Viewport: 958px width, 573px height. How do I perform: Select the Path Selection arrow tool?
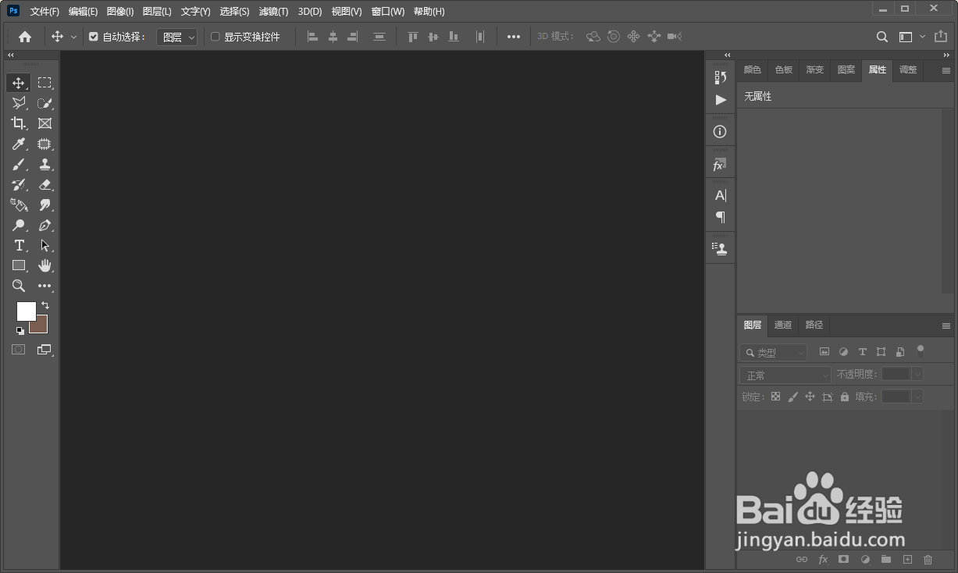point(45,245)
